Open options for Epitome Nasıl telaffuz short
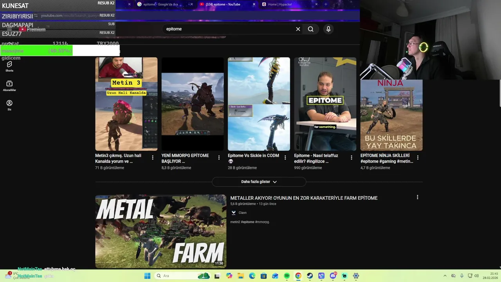The width and height of the screenshot is (501, 282). coord(351,157)
